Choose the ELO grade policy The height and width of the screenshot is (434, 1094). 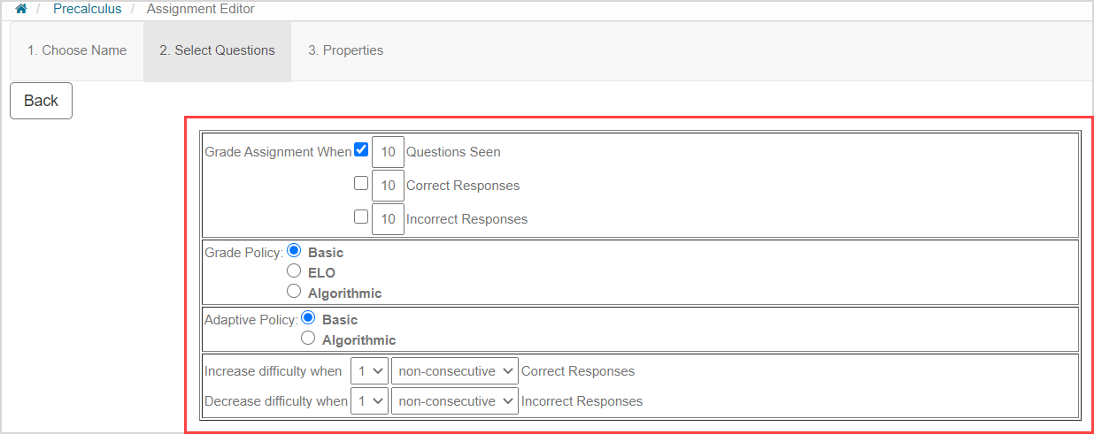(x=294, y=271)
